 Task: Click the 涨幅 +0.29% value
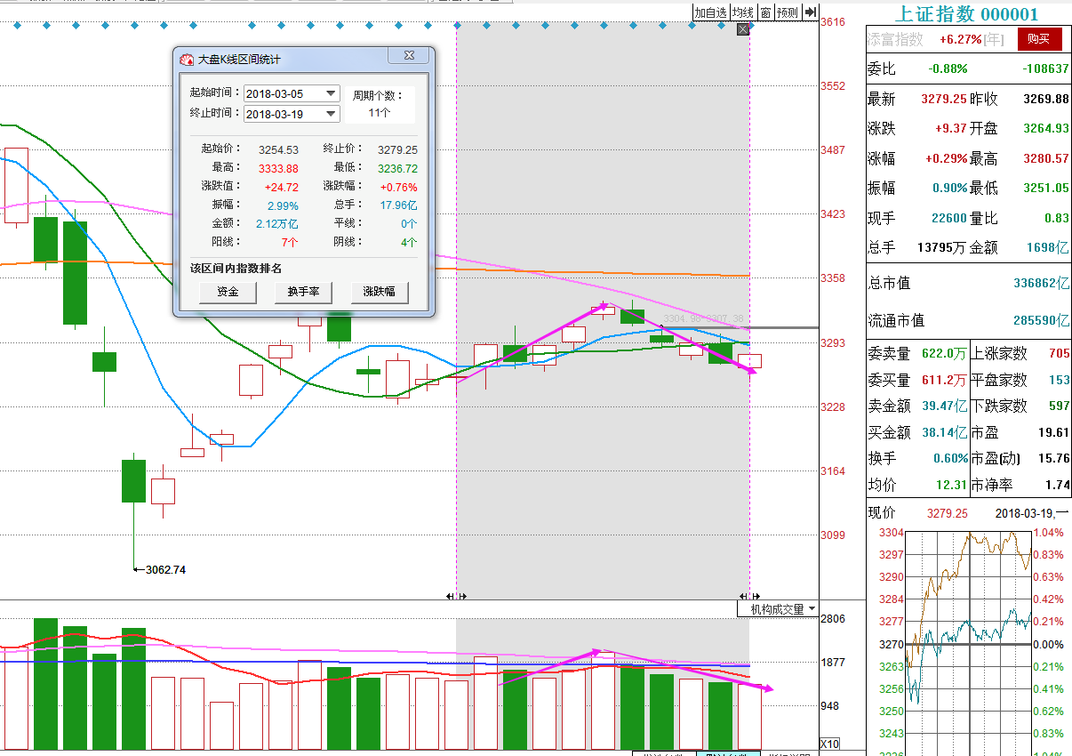(x=947, y=159)
